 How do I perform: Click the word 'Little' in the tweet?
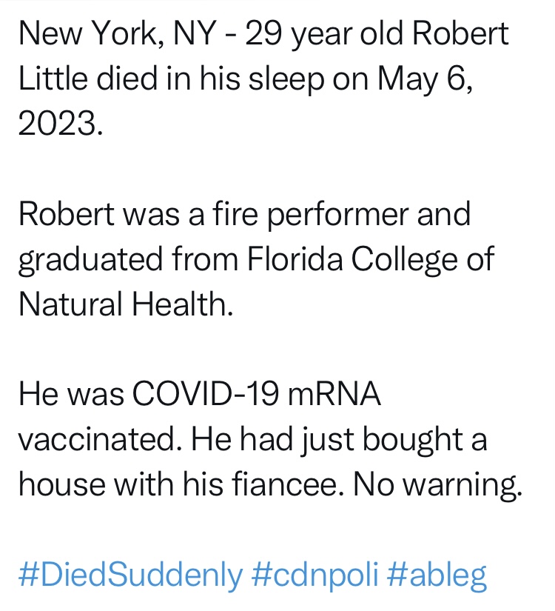pos(53,78)
